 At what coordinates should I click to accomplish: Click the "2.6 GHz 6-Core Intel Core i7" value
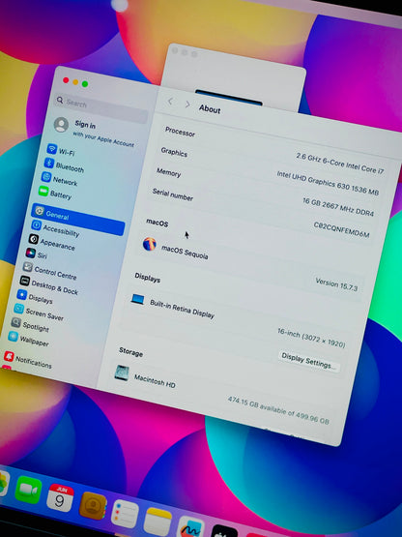(340, 164)
